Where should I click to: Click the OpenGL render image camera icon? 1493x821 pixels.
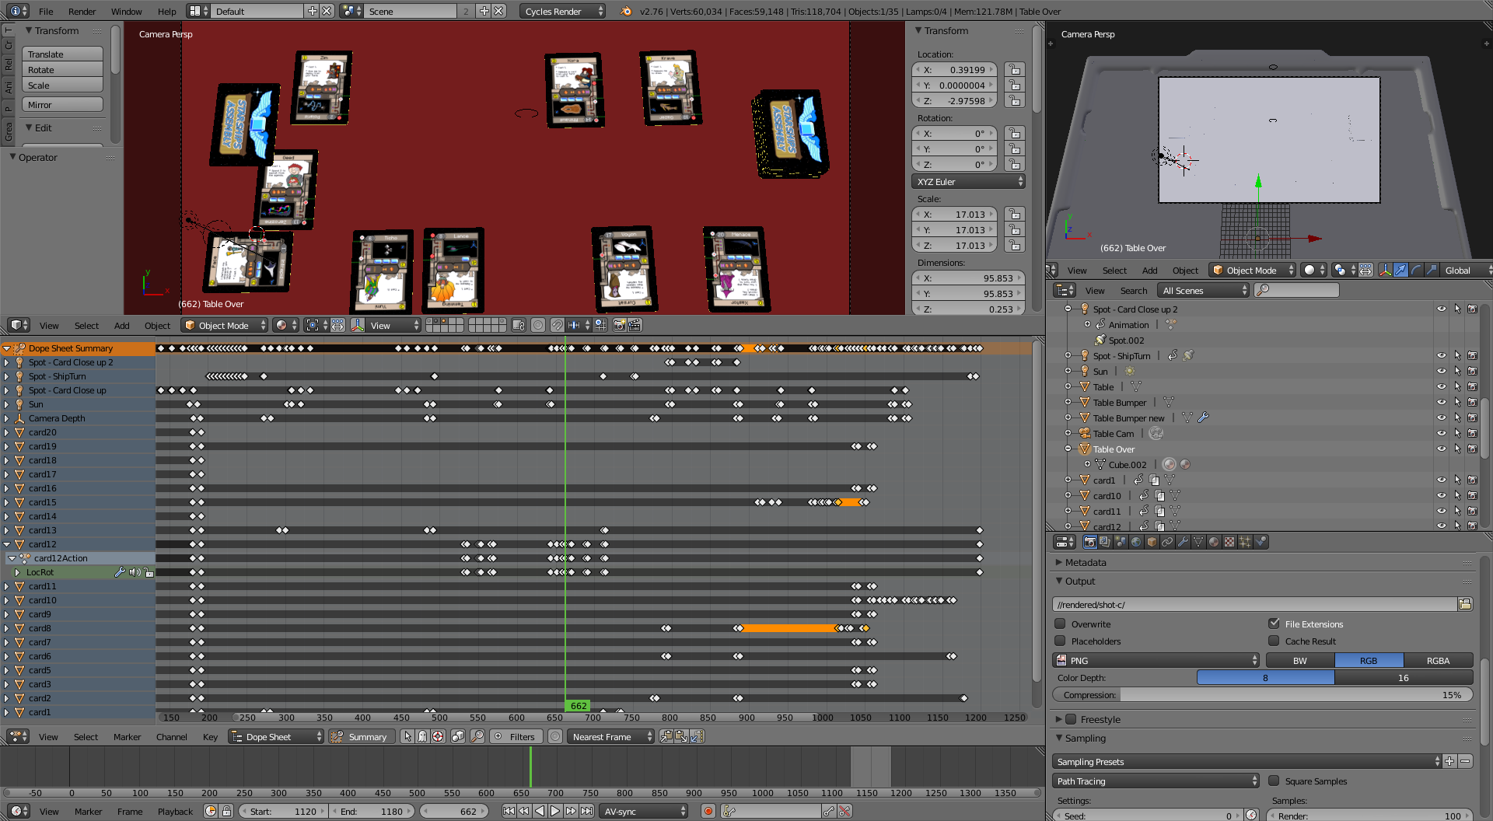620,325
